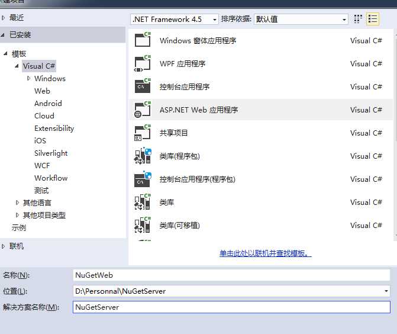The width and height of the screenshot is (397, 334).
Task: Select the 控制台应用程序 template icon
Action: pyautogui.click(x=143, y=86)
